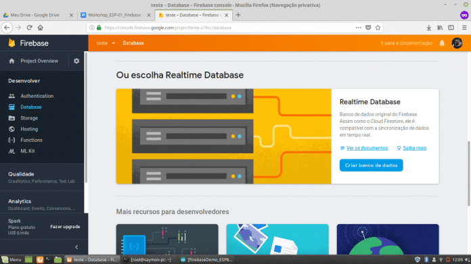
Task: Show site security lock info
Action: pos(99,28)
